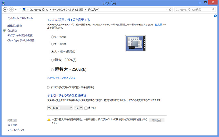Expand the address bar history dropdown
219x137 pixels.
[166, 10]
